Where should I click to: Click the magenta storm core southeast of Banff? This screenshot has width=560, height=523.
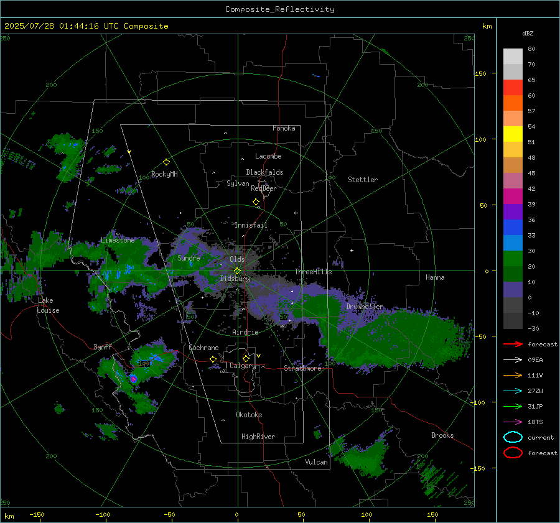(x=133, y=379)
